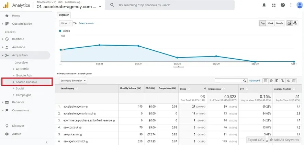Screen dimensions: 304x145
Task: Select the term cloud view icon
Action: click(x=288, y=81)
